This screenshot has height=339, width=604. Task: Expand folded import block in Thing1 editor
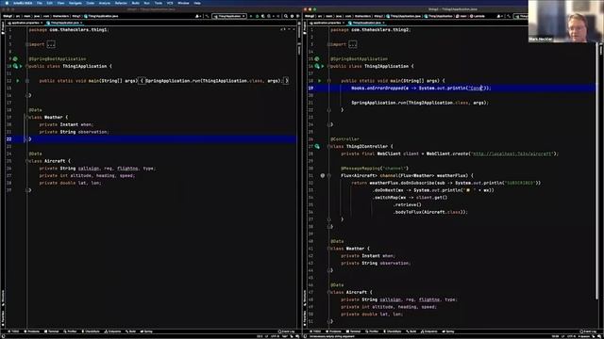point(51,44)
